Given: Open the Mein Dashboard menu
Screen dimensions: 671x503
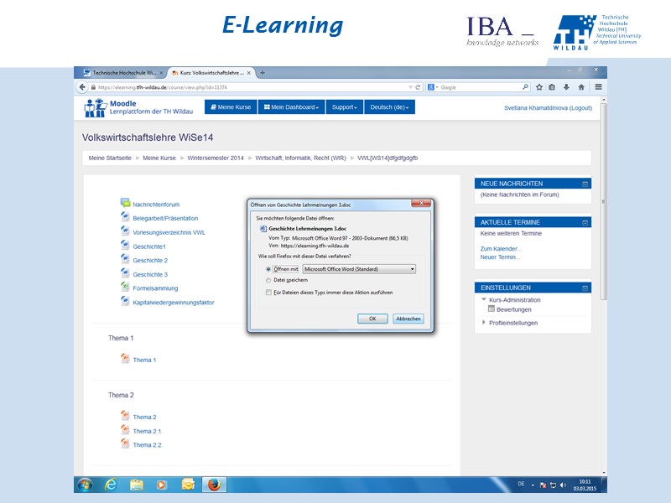Looking at the screenshot, I should click(293, 106).
